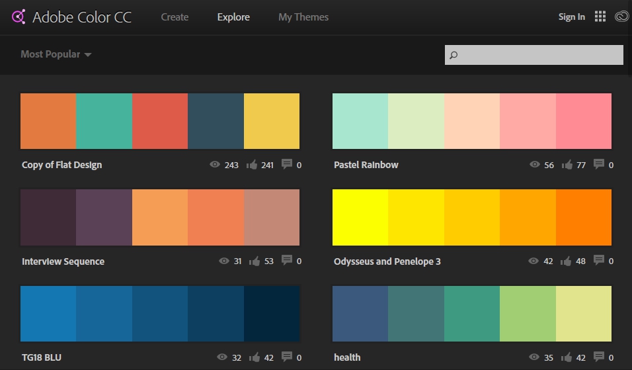The height and width of the screenshot is (370, 632).
Task: Select the yellow swatch in Copy of Flat Design
Action: pos(272,121)
